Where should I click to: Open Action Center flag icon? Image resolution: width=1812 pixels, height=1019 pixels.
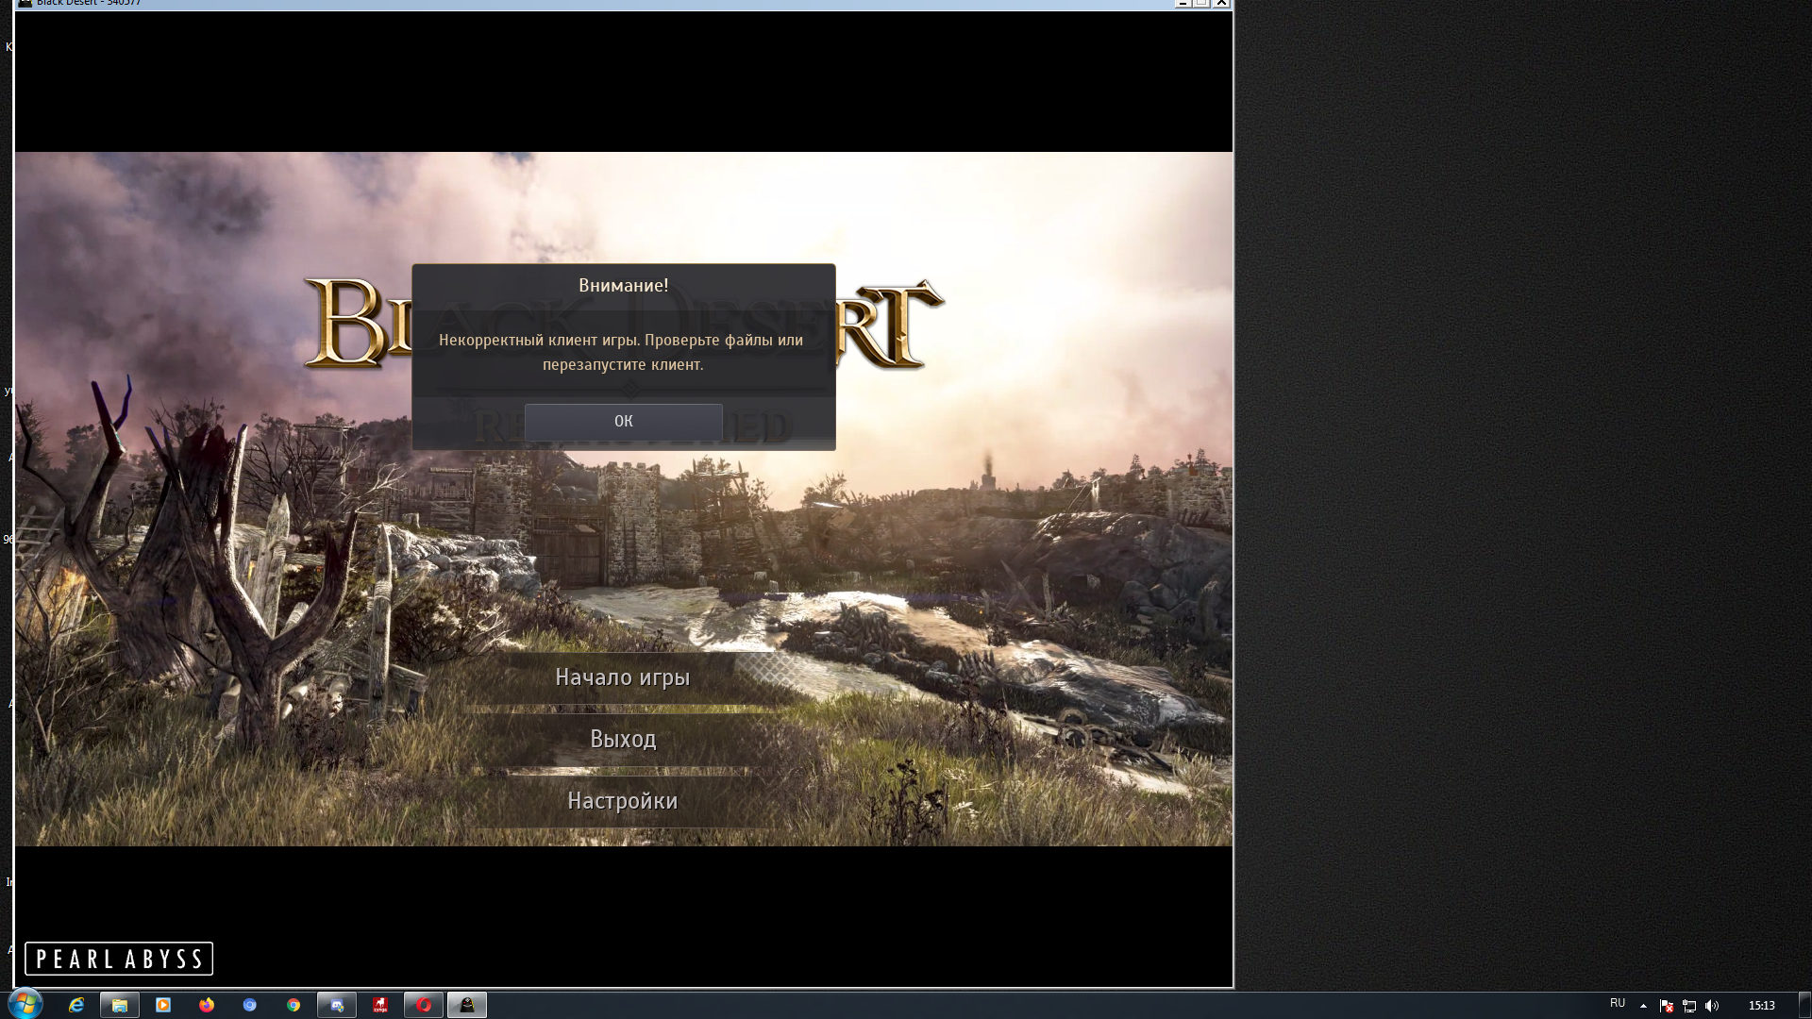click(x=1667, y=1006)
